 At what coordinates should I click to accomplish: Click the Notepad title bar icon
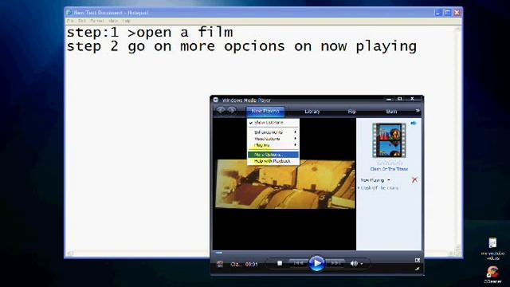tap(69, 13)
